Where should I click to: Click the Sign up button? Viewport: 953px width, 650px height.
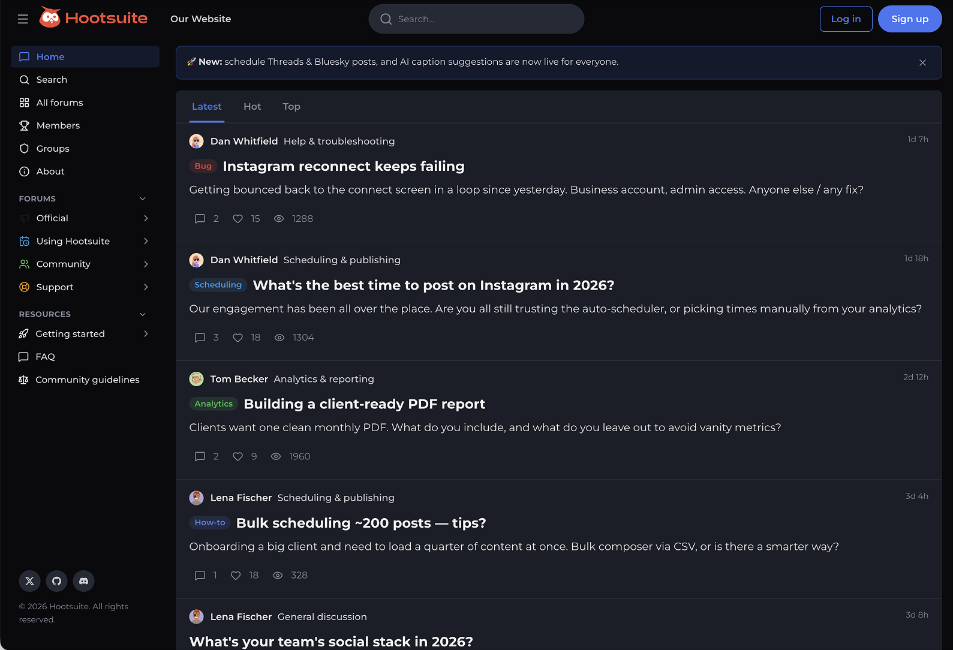point(910,19)
